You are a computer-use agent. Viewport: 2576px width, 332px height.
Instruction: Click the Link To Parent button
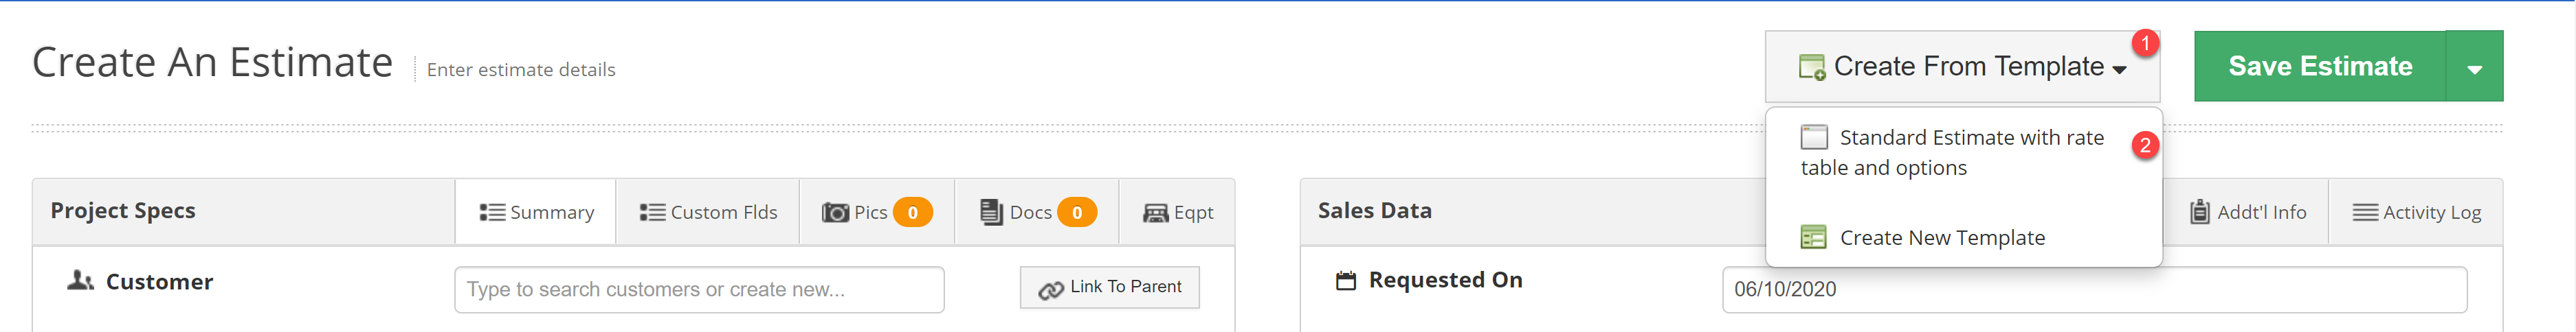pos(1110,287)
